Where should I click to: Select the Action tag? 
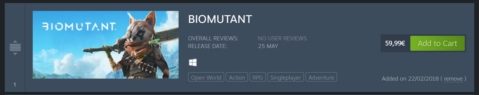pyautogui.click(x=237, y=77)
